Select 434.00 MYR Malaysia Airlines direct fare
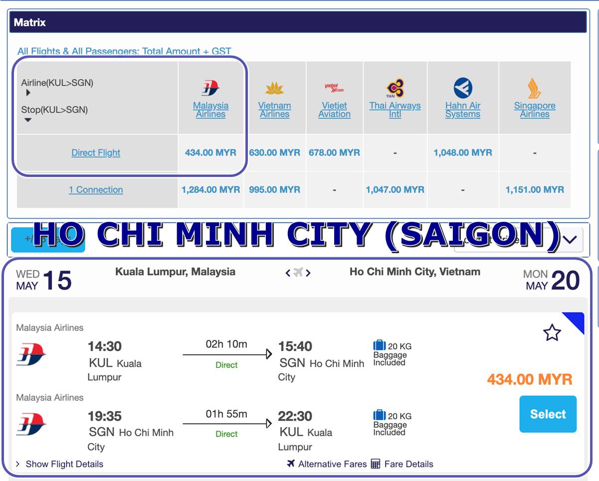The width and height of the screenshot is (599, 481). [x=210, y=153]
